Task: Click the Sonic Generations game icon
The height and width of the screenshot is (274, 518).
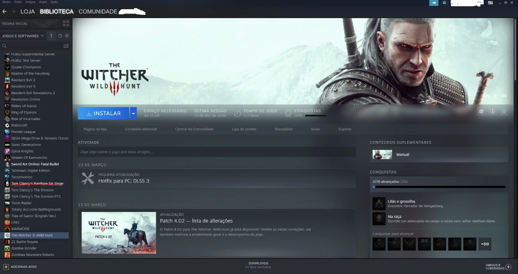Action: 7,145
